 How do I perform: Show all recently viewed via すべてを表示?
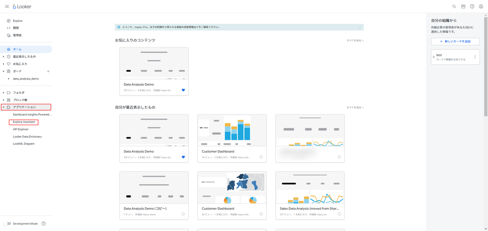(x=355, y=108)
